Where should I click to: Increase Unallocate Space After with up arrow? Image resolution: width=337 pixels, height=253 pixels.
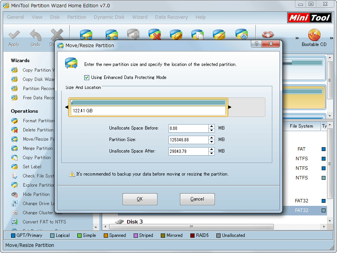pos(212,149)
